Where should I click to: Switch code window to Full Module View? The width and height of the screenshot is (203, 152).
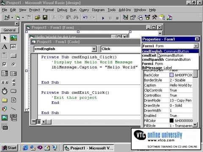click(38, 122)
